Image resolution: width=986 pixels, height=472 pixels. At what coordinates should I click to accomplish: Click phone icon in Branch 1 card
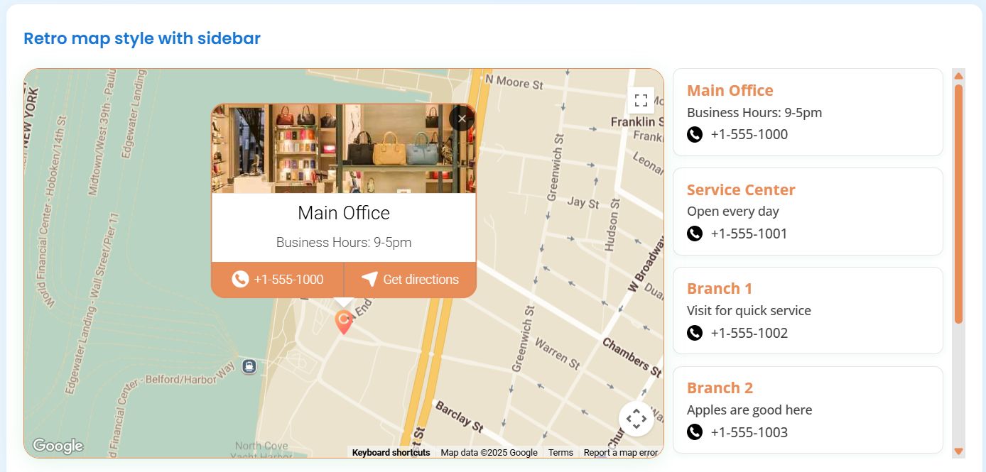tap(695, 333)
